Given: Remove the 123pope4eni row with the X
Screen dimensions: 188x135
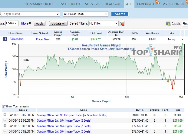Looking at the screenshot, I should click(x=182, y=39).
